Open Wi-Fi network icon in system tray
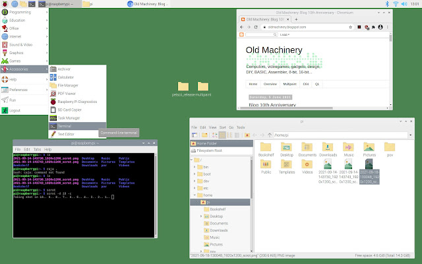This screenshot has width=422, height=264. (x=396, y=4)
